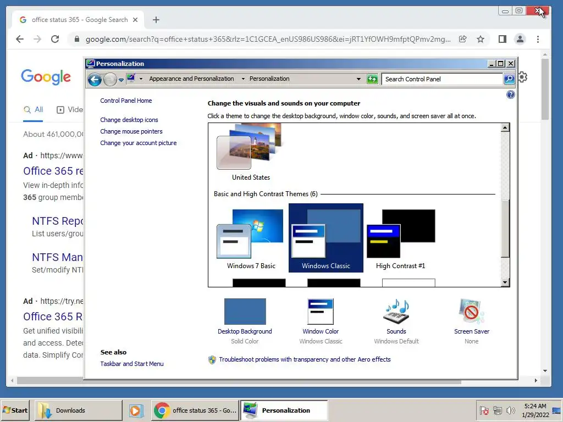Open network tray icon
The height and width of the screenshot is (422, 563).
(497, 410)
